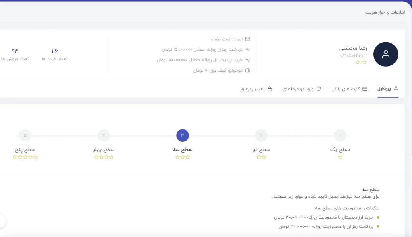Click تعداد خرید ها label

tap(55, 59)
